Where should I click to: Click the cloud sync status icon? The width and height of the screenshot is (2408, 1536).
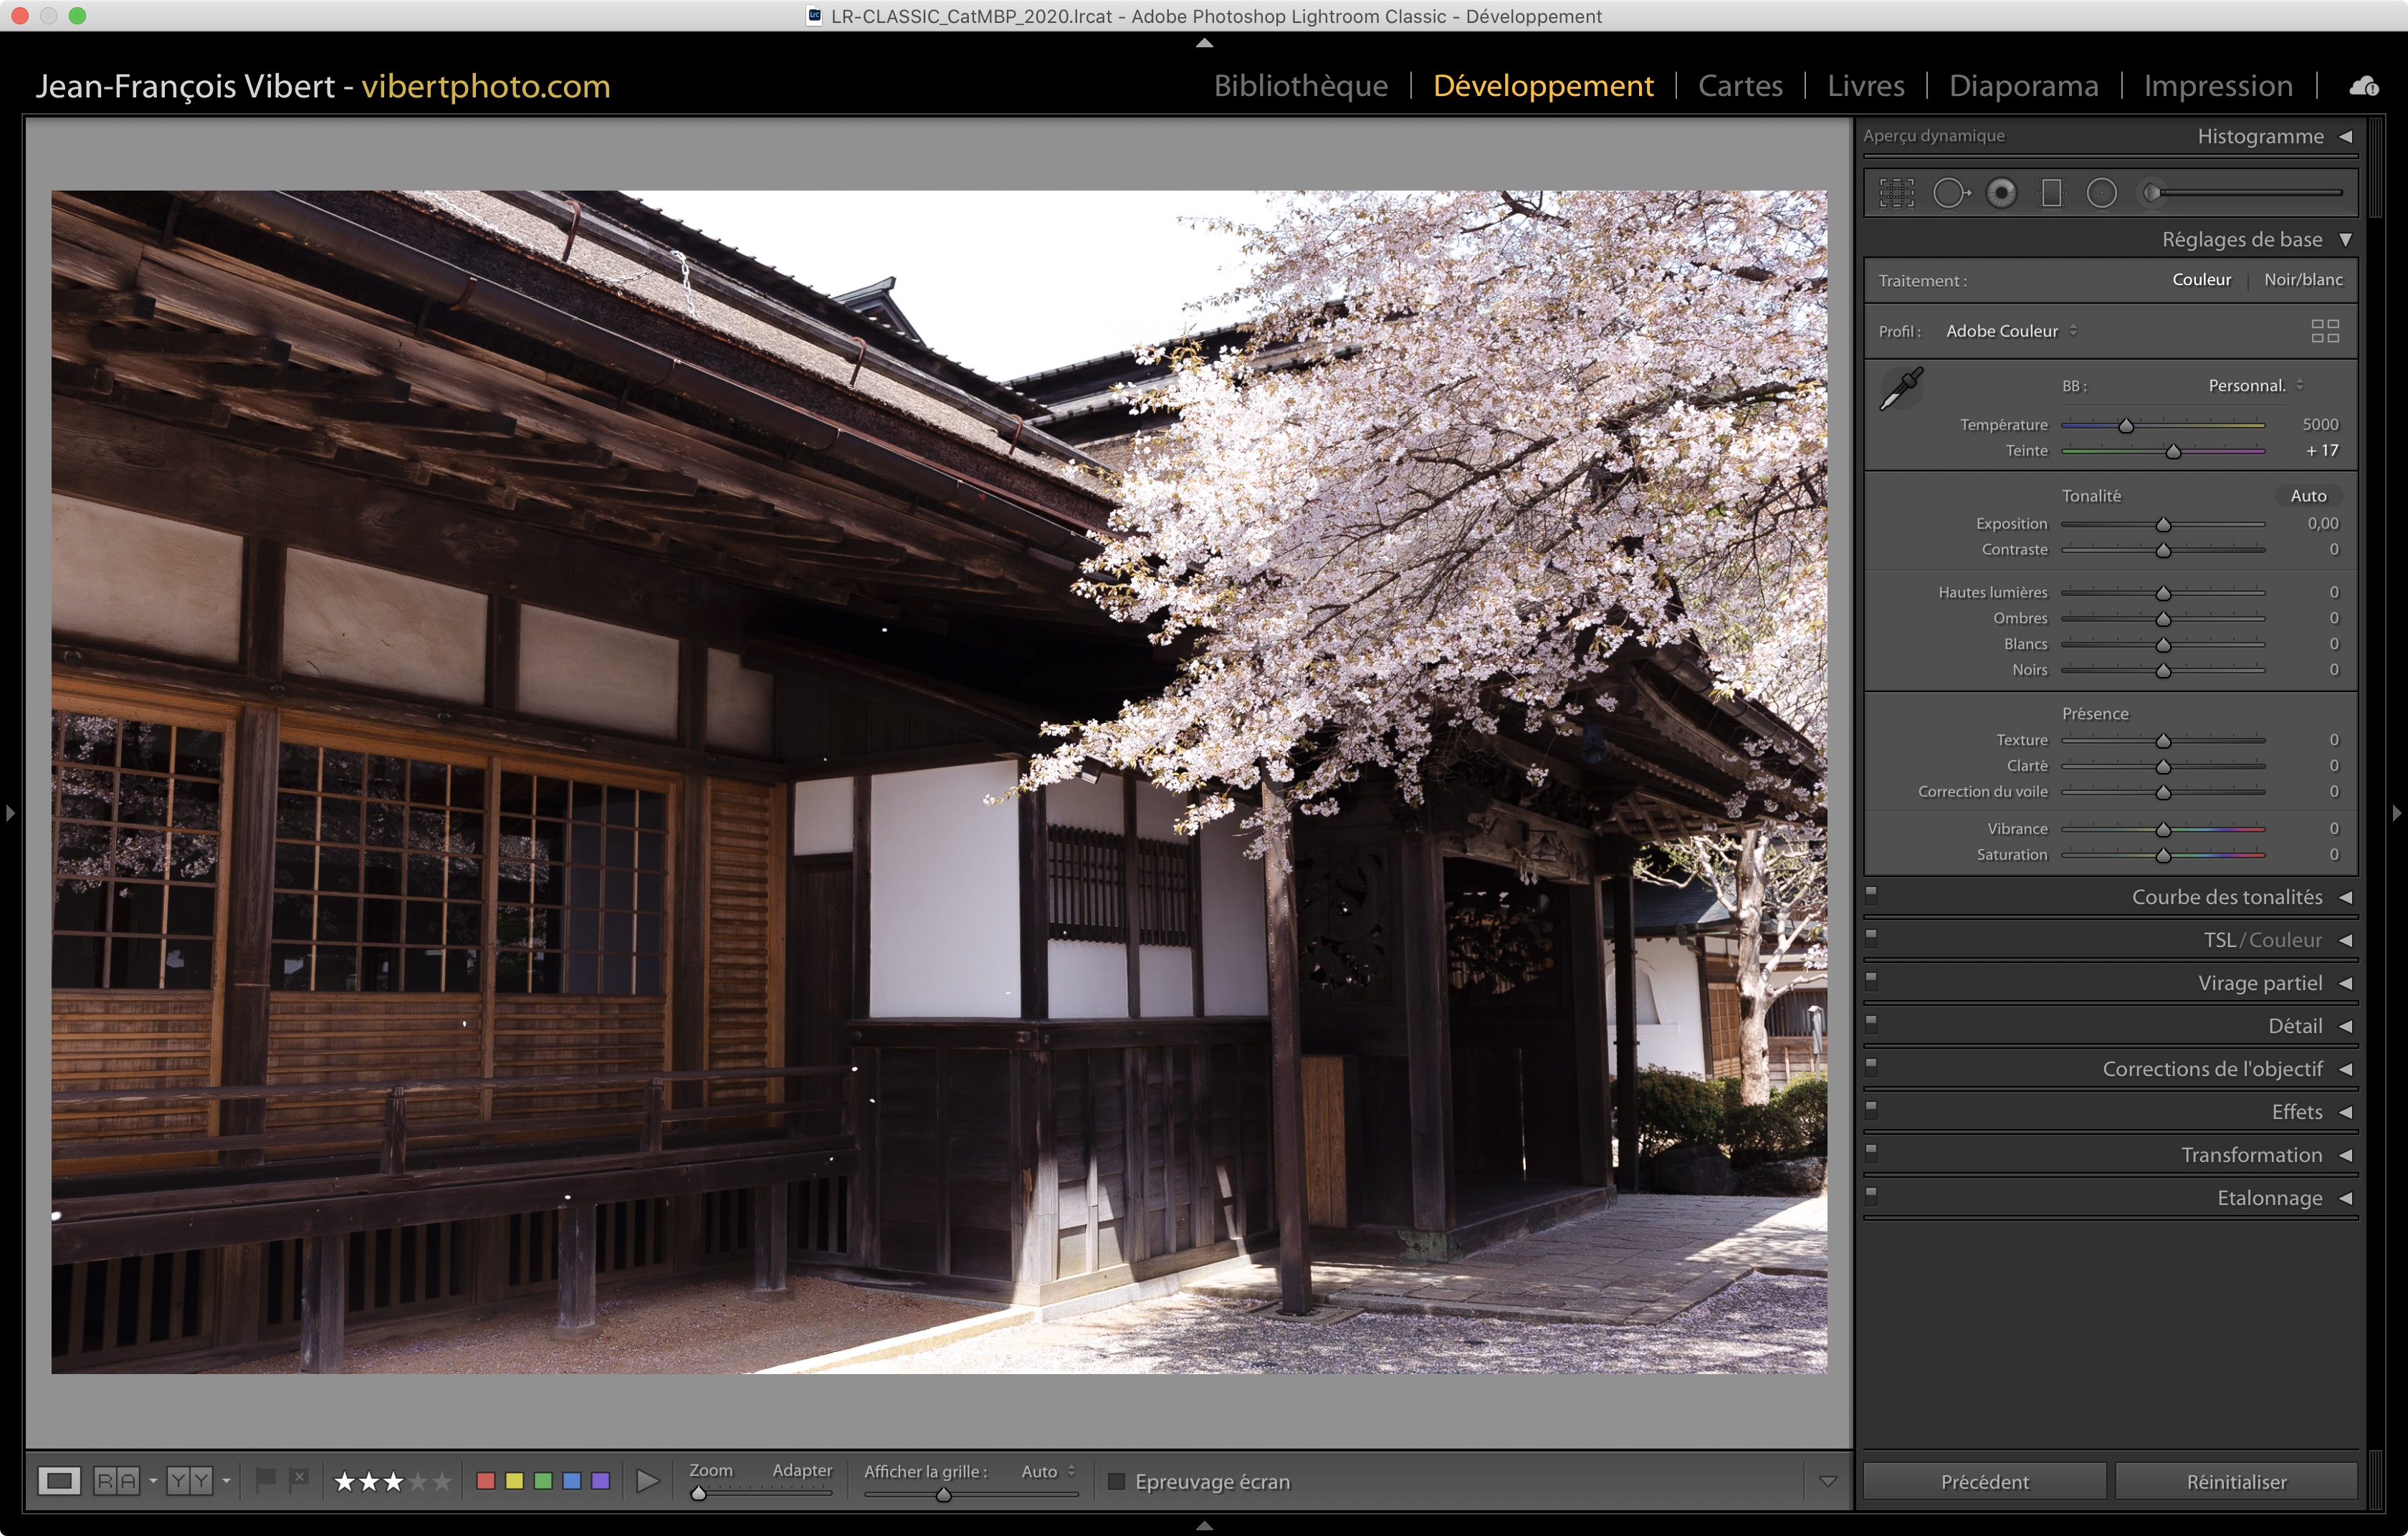(2364, 87)
